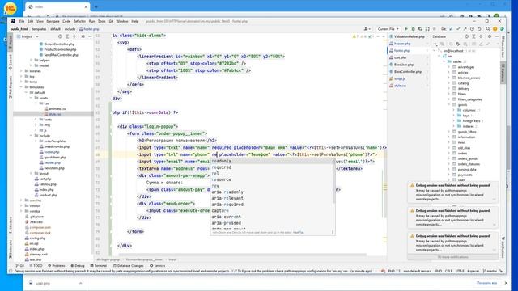Expand the vendor folder in project tree
The height and width of the screenshot is (291, 518).
click(22, 206)
